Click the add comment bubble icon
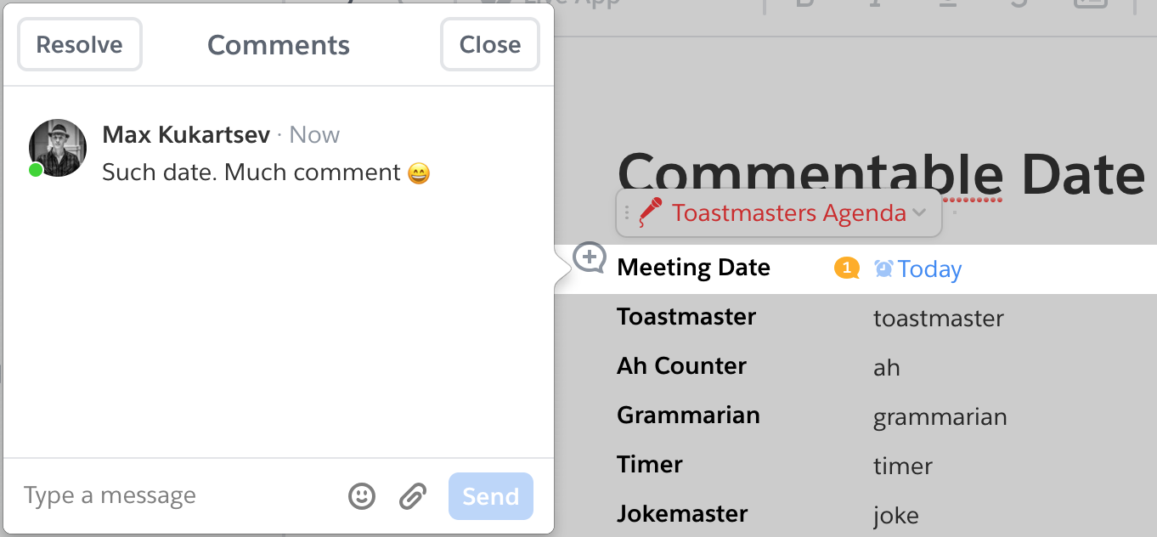 point(590,257)
